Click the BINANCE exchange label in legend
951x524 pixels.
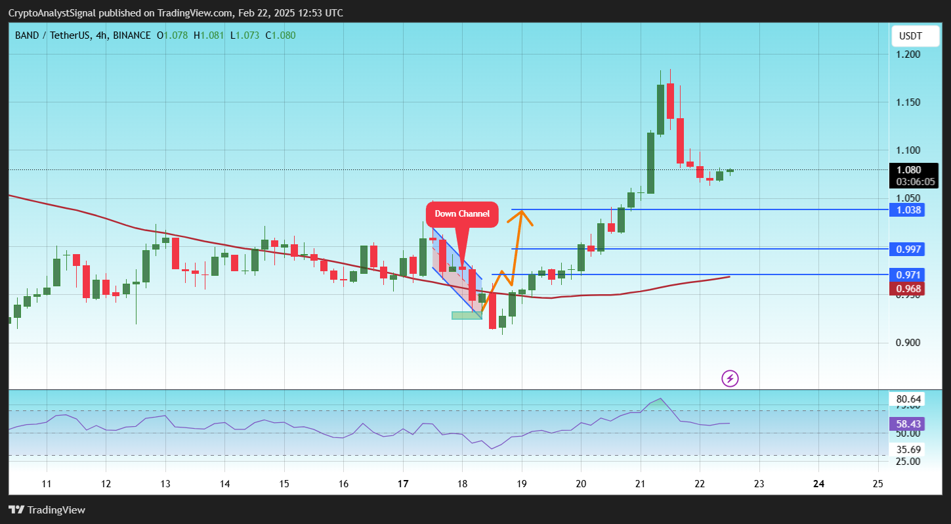[132, 35]
